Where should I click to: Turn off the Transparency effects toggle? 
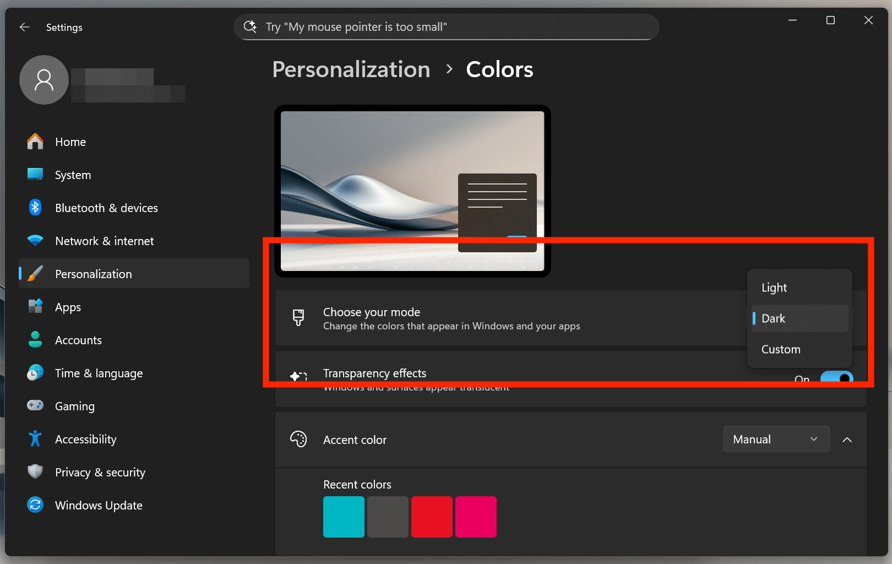(836, 378)
